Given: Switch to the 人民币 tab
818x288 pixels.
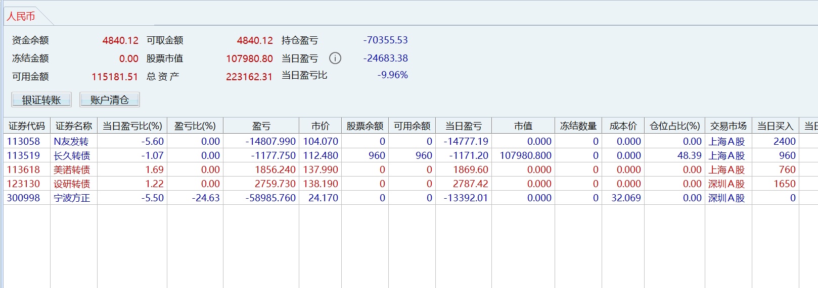Looking at the screenshot, I should click(21, 17).
